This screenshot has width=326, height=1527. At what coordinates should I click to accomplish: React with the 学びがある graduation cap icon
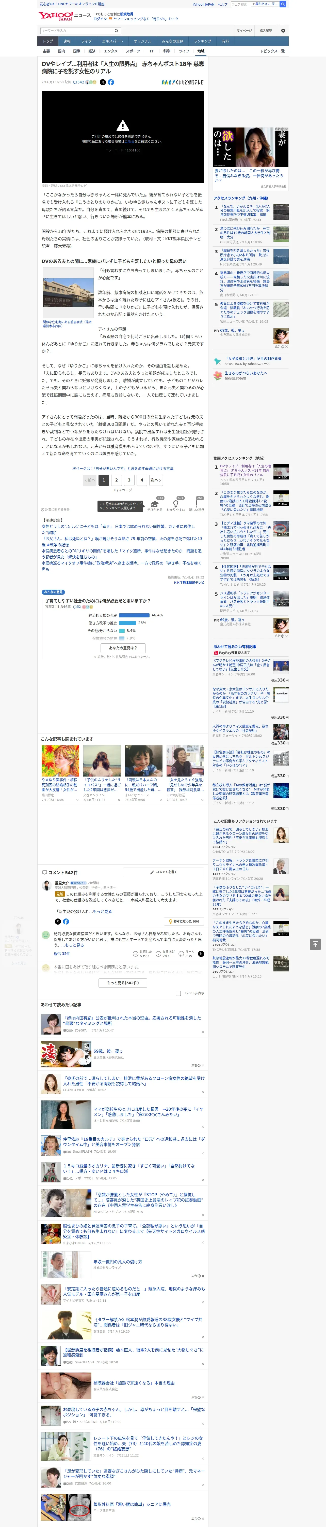click(x=155, y=504)
